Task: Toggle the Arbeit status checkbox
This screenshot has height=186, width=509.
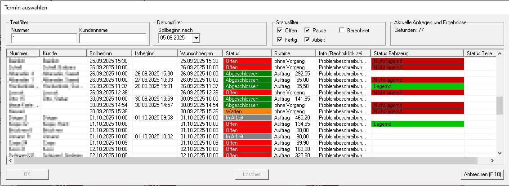Action: 308,40
